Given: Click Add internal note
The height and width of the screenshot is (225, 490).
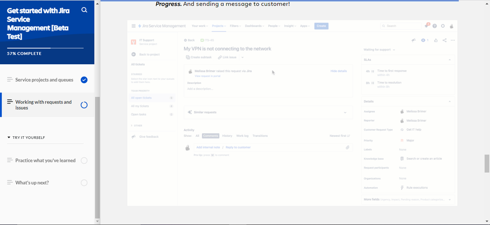Looking at the screenshot, I should pyautogui.click(x=208, y=148).
